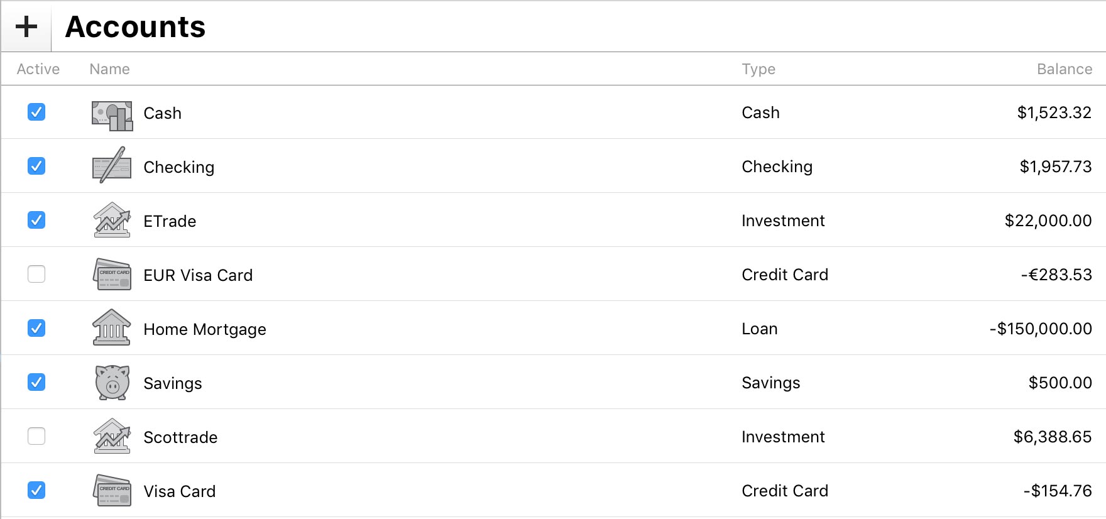Uncheck the Active box for Cash
1106x519 pixels.
36,112
